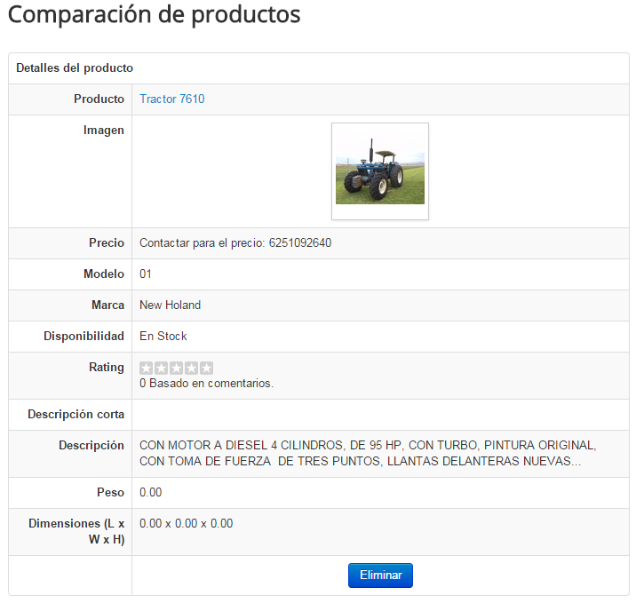Click the empty star rating icons
644x603 pixels.
(176, 368)
